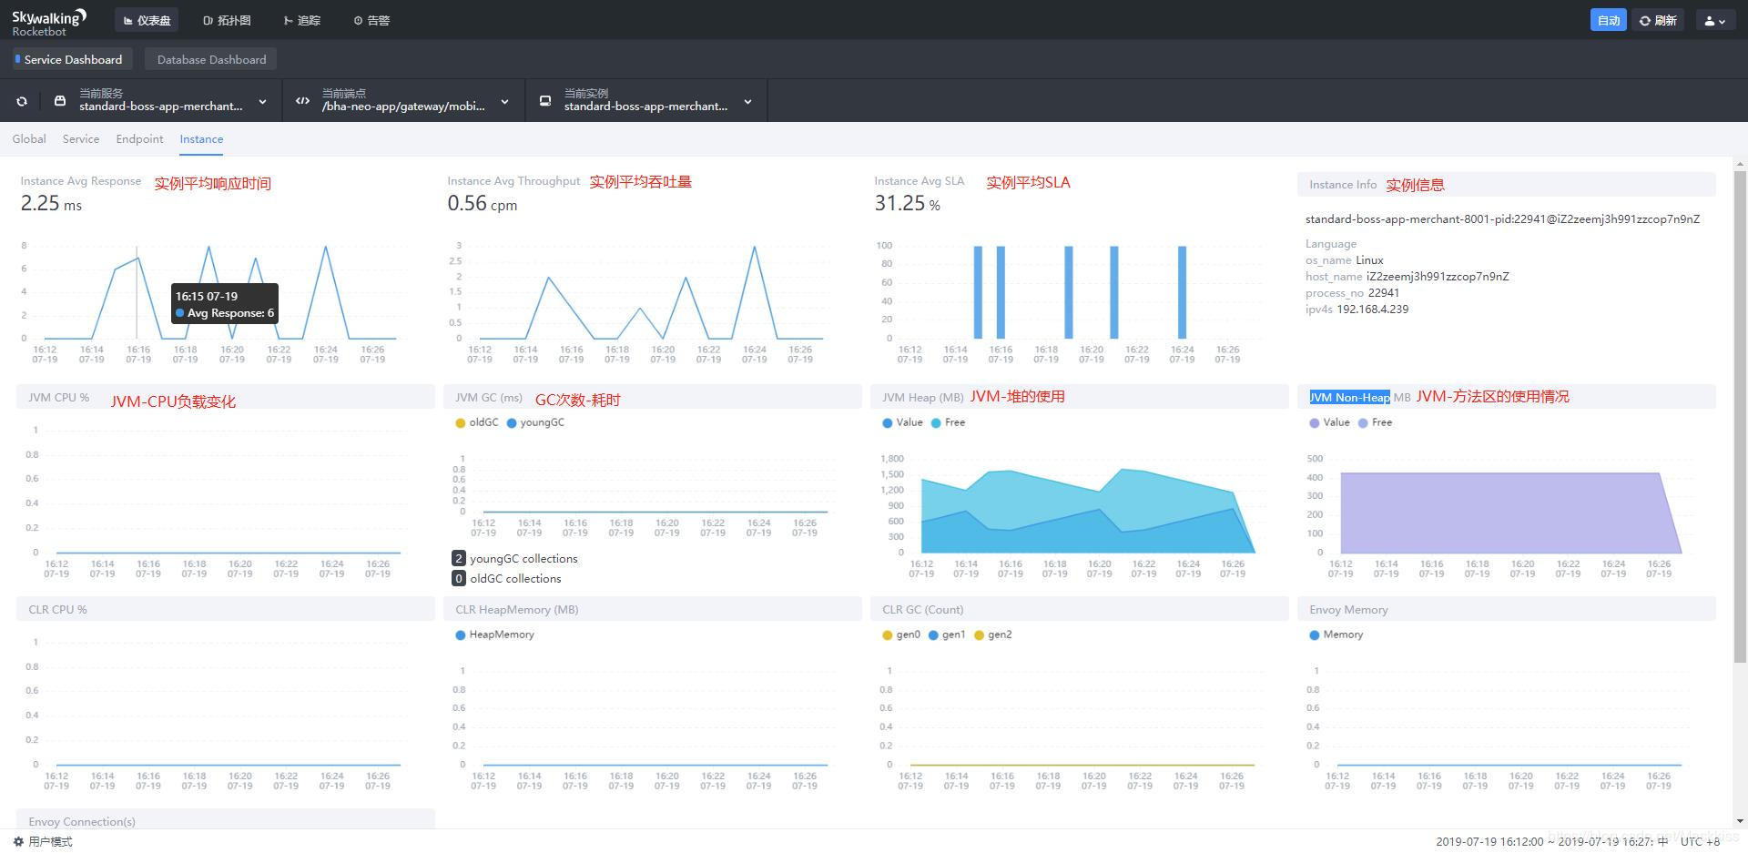
Task: Click the vertical scrollbar thumb
Action: pyautogui.click(x=1740, y=416)
